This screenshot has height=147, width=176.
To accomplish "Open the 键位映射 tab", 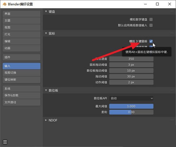I will 21,80.
